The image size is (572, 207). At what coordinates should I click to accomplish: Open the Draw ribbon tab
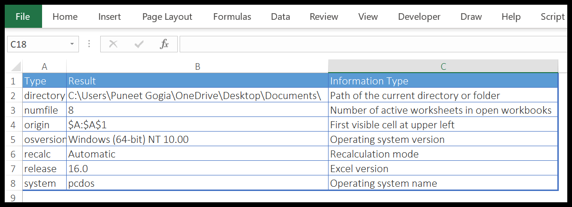point(471,17)
